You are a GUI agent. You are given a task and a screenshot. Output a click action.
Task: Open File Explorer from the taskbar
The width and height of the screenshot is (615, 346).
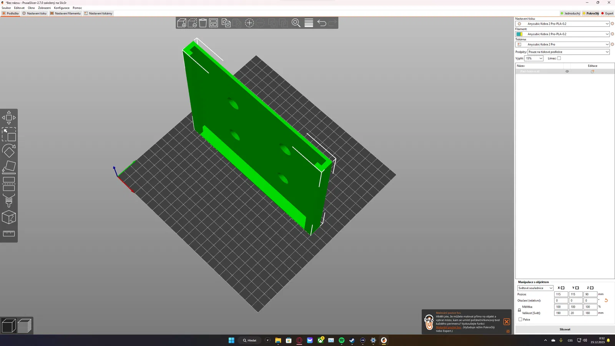tap(278, 340)
